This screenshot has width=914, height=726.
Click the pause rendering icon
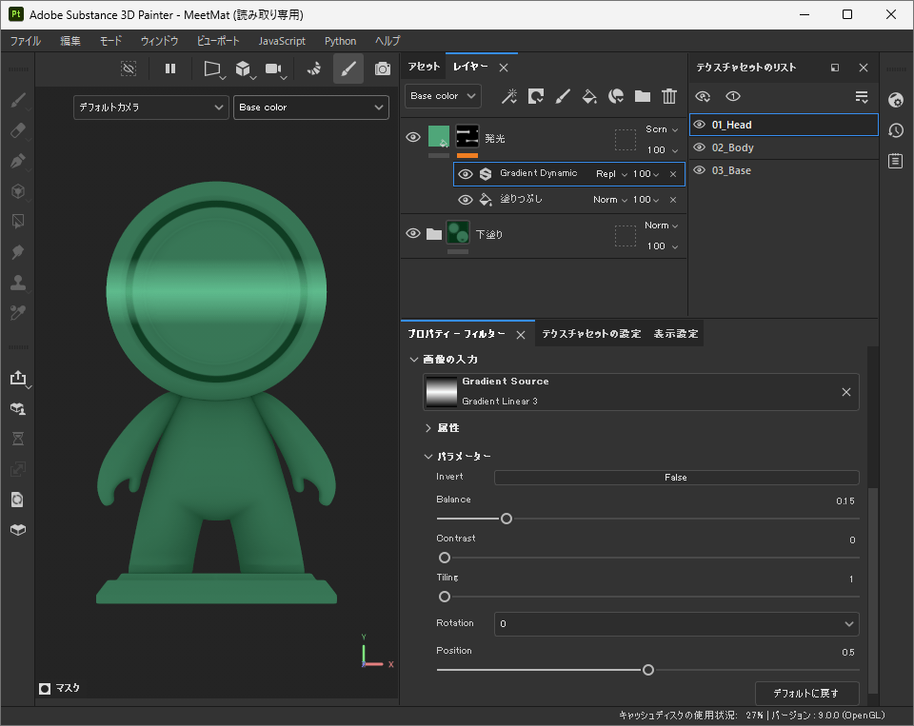170,69
